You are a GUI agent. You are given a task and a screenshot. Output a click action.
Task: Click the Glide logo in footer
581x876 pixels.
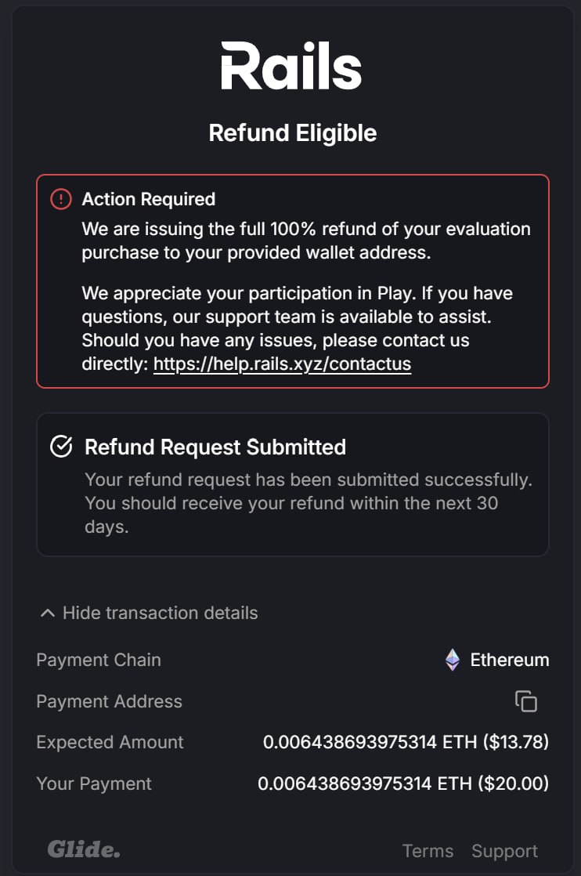tap(84, 849)
